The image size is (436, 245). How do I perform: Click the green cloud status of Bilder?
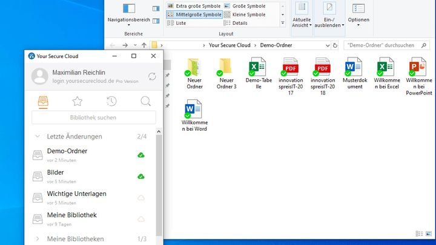pyautogui.click(x=141, y=177)
